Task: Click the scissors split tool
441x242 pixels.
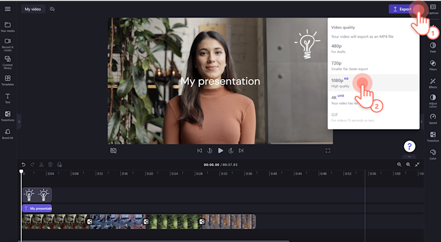Action: click(x=41, y=164)
